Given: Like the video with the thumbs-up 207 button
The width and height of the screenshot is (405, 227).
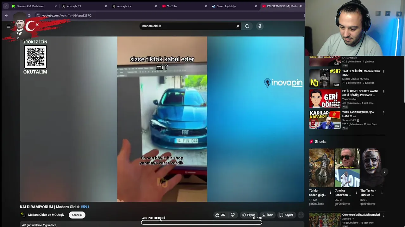Looking at the screenshot, I should (x=220, y=215).
